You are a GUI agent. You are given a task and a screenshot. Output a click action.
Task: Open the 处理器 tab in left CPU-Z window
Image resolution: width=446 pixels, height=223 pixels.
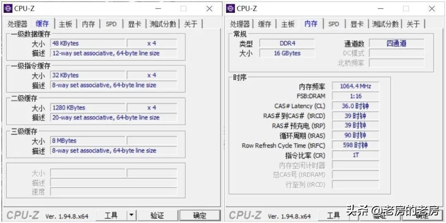click(x=18, y=24)
